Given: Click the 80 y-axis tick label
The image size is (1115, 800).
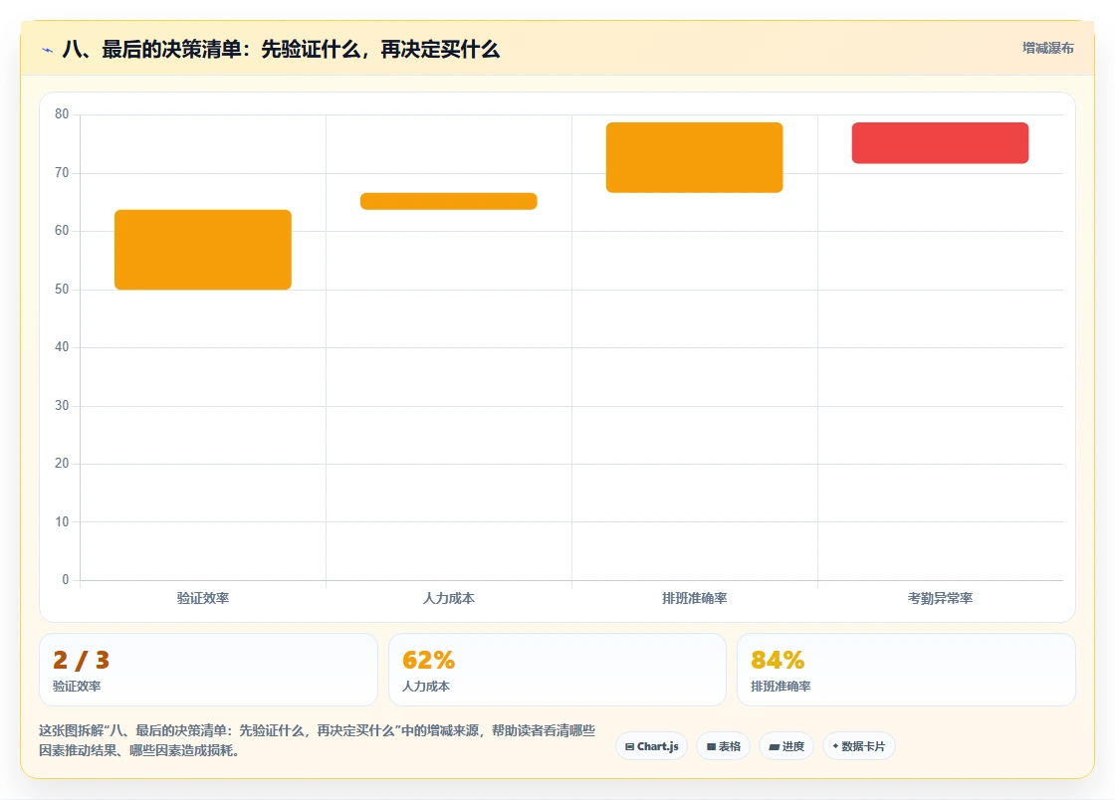Looking at the screenshot, I should pyautogui.click(x=62, y=113).
